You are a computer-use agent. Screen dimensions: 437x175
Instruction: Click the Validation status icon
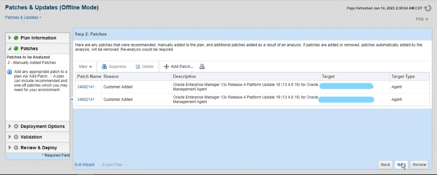(16, 137)
